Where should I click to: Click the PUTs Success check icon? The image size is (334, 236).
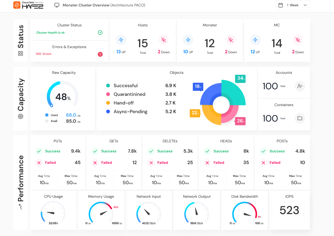(x=39, y=151)
